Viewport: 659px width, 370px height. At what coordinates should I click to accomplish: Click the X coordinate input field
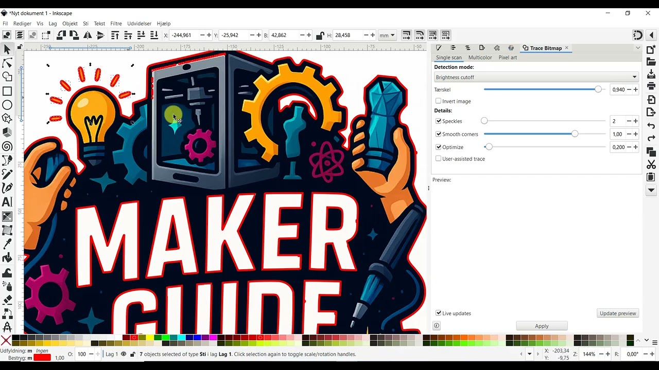(x=184, y=35)
